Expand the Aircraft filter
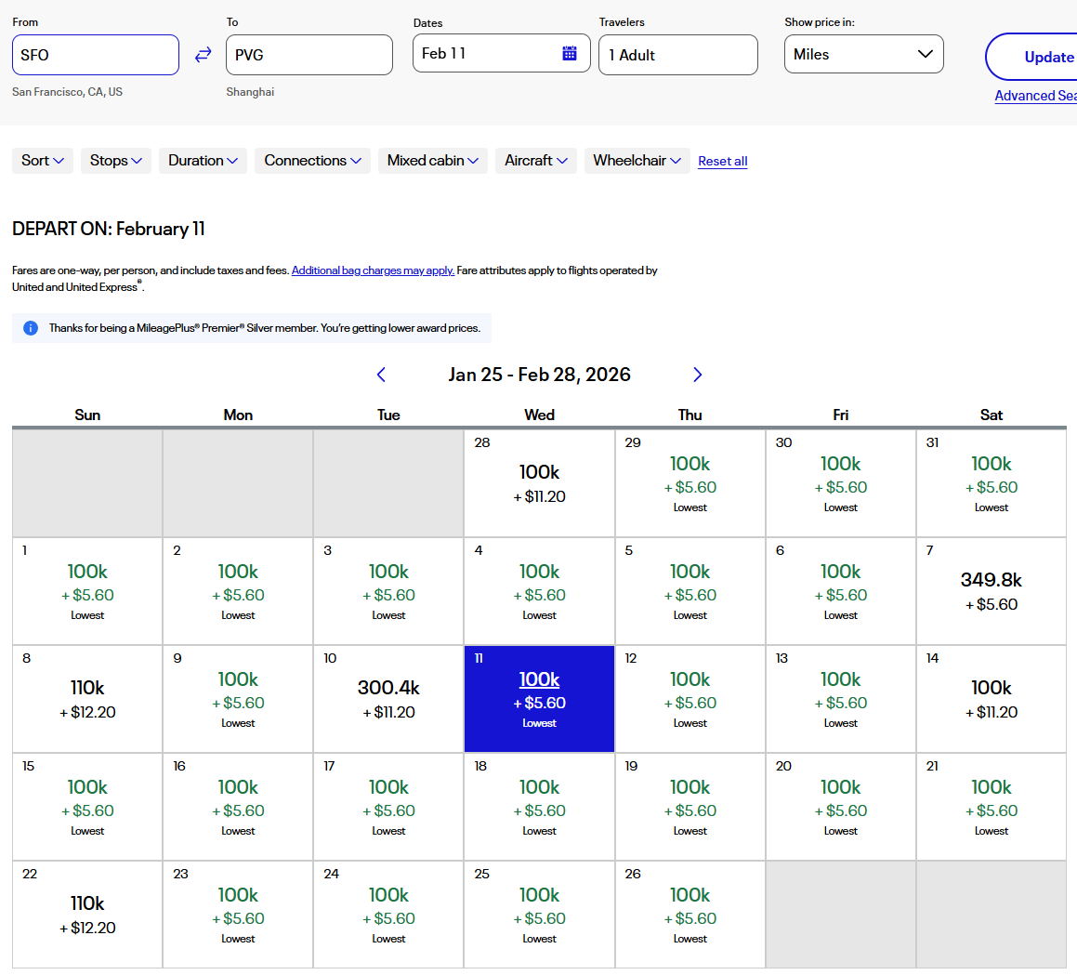 [535, 161]
